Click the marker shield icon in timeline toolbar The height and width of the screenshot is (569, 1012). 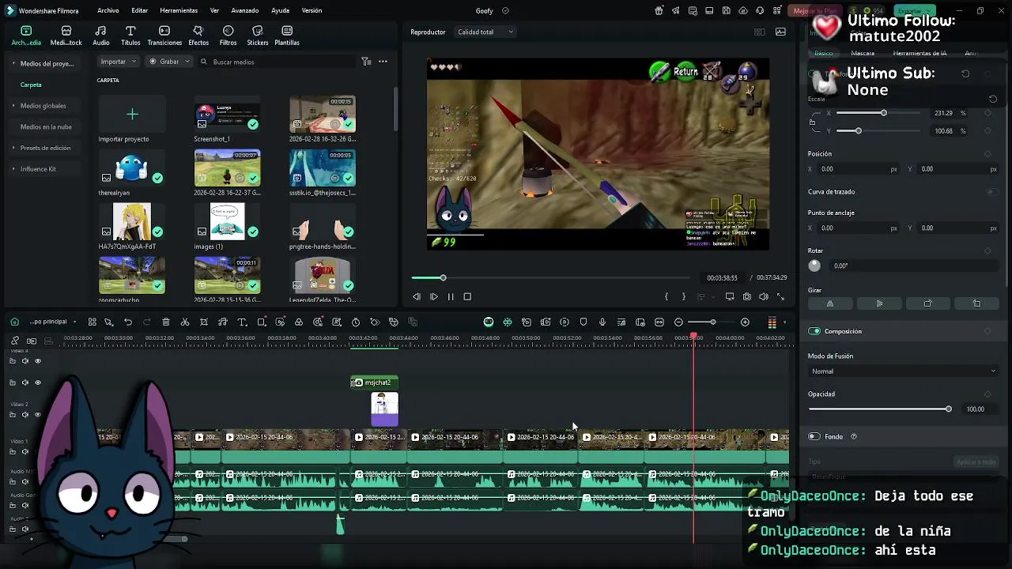pyautogui.click(x=583, y=322)
